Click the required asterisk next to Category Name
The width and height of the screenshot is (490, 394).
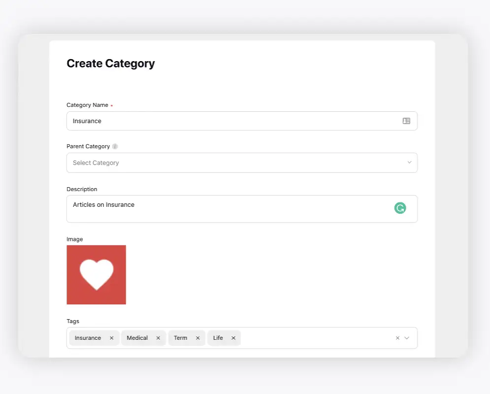click(111, 104)
